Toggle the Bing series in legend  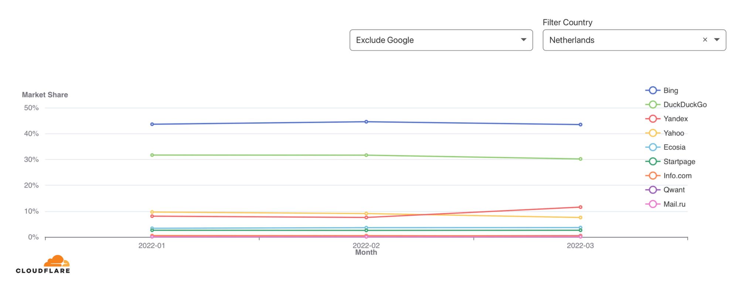(670, 90)
